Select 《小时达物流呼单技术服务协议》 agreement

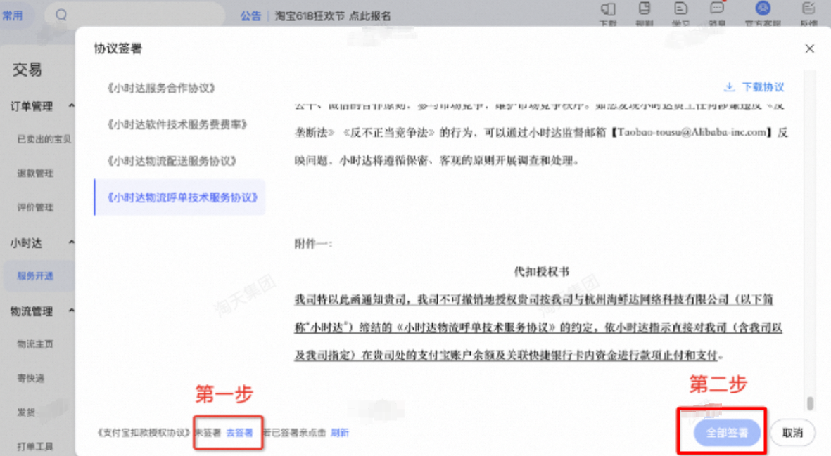(x=180, y=197)
